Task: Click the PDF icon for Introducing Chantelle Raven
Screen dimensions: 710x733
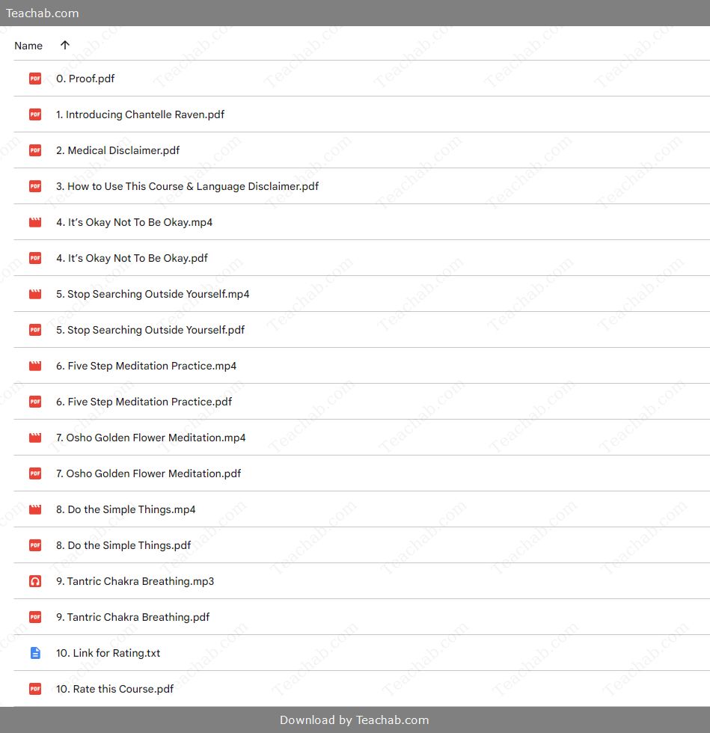Action: pos(35,114)
